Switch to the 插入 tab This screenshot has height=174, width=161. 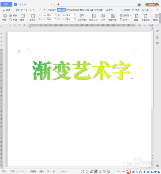coord(54,10)
